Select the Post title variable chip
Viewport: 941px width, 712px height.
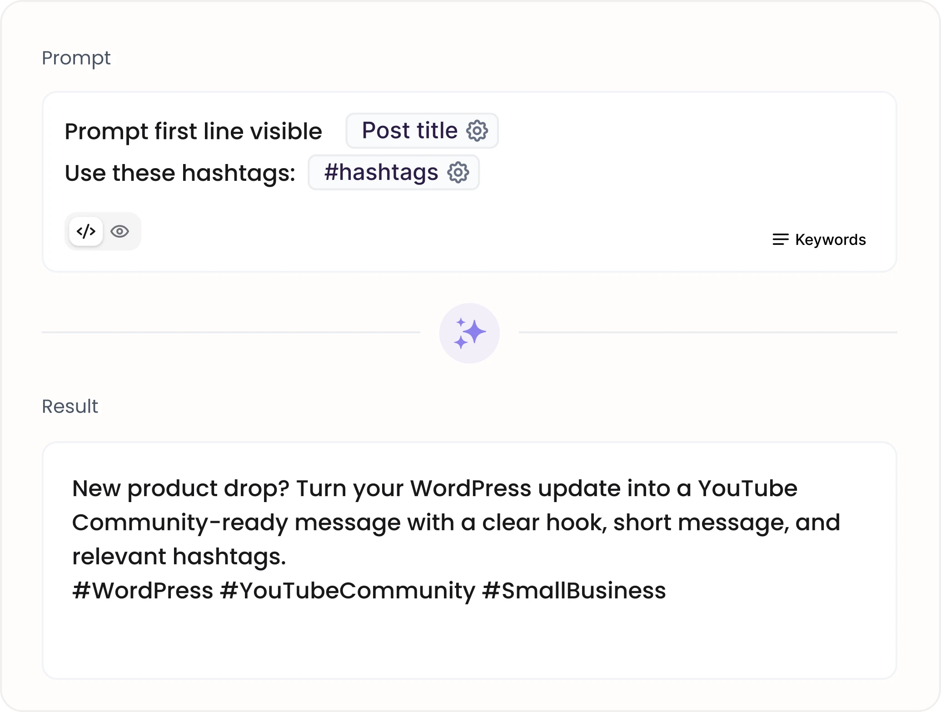coord(422,131)
